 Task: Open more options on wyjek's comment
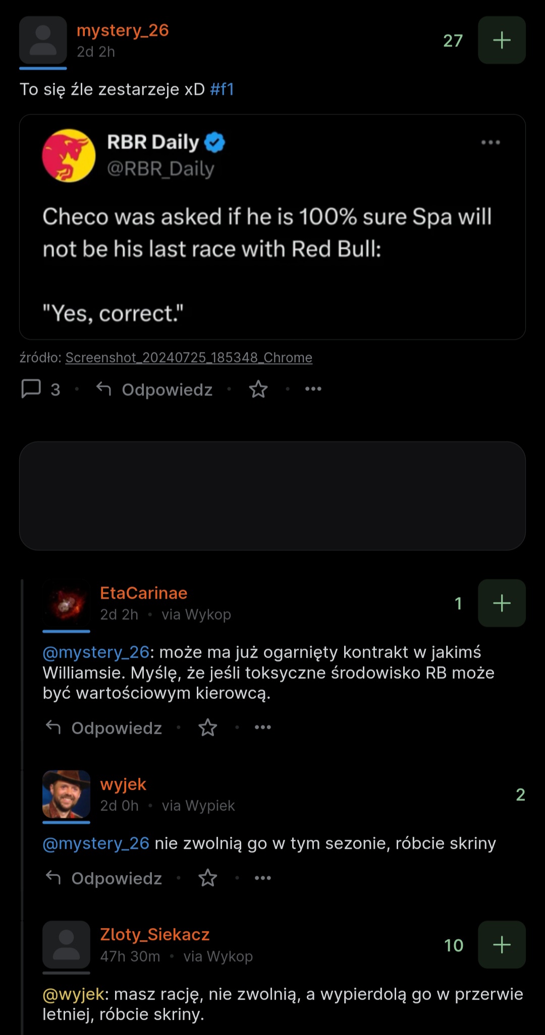263,878
